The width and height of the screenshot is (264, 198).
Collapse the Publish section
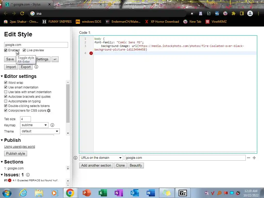click(2, 140)
